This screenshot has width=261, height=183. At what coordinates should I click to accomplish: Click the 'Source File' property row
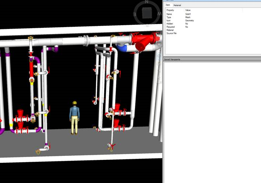click(171, 33)
